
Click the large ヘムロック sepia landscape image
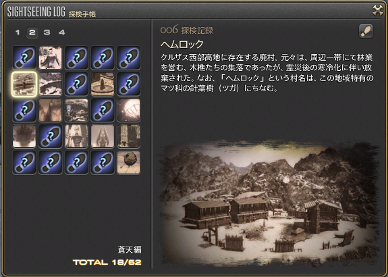point(269,203)
